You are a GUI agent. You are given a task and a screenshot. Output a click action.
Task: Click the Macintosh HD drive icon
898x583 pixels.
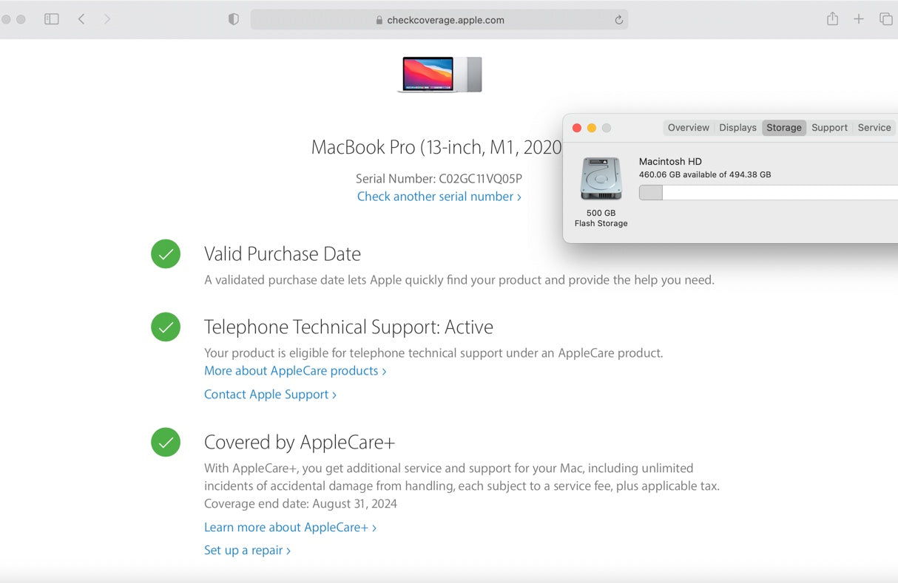601,179
